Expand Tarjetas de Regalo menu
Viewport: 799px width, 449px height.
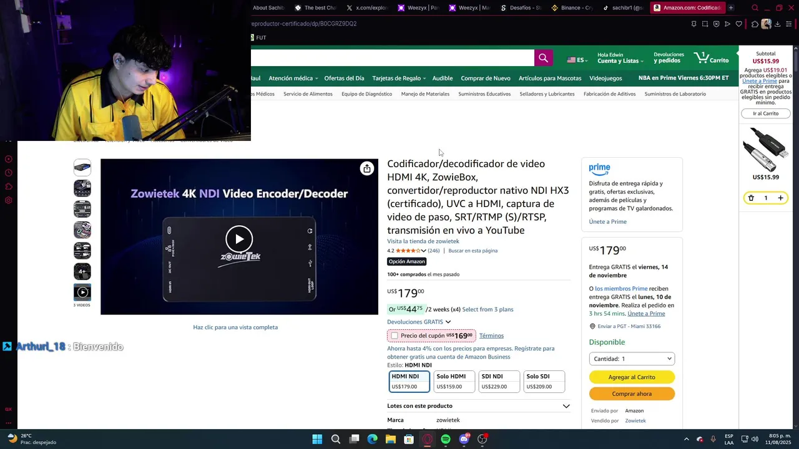(399, 78)
